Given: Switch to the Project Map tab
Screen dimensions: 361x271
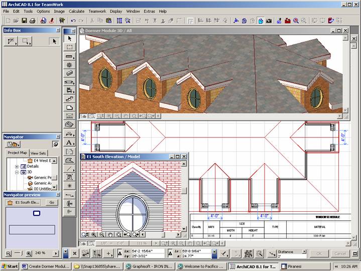Looking at the screenshot, I should click(17, 153).
